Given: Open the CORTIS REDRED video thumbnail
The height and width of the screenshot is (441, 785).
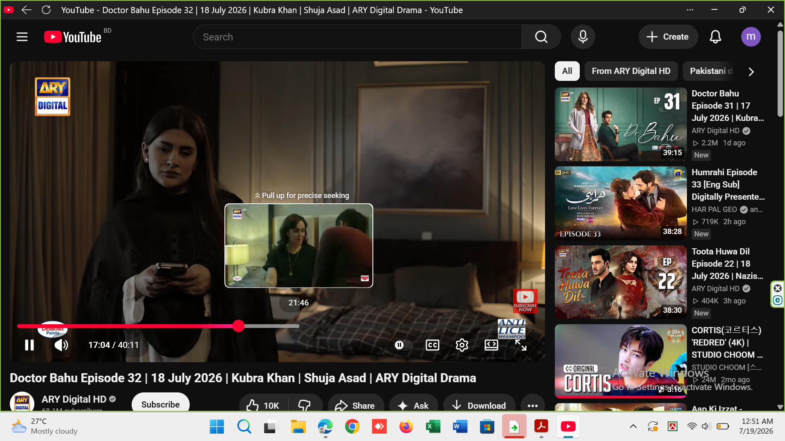Looking at the screenshot, I should pyautogui.click(x=621, y=361).
